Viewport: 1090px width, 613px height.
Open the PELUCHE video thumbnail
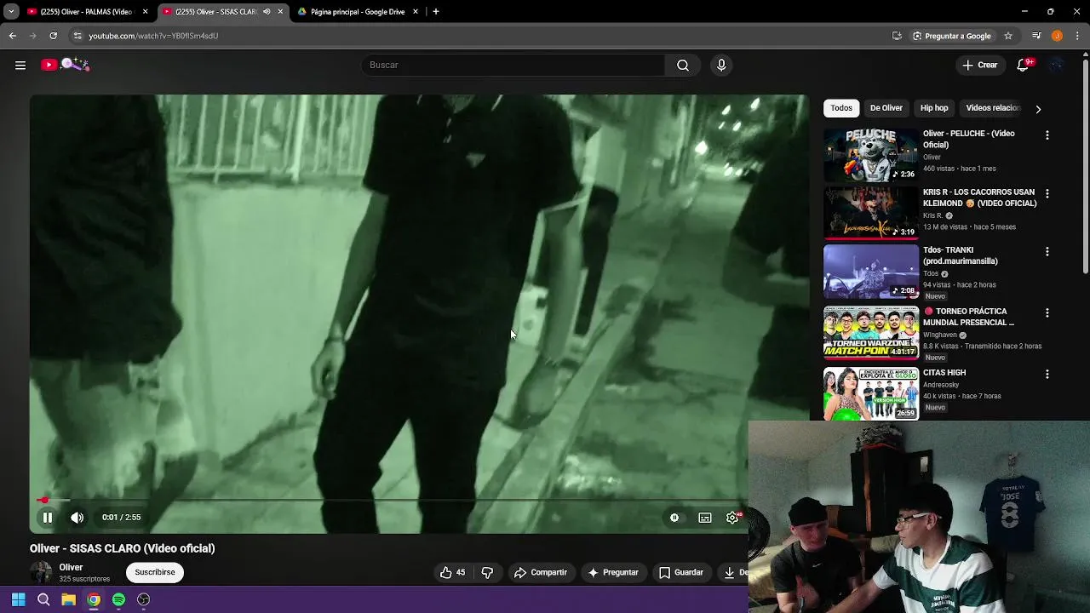tap(871, 155)
